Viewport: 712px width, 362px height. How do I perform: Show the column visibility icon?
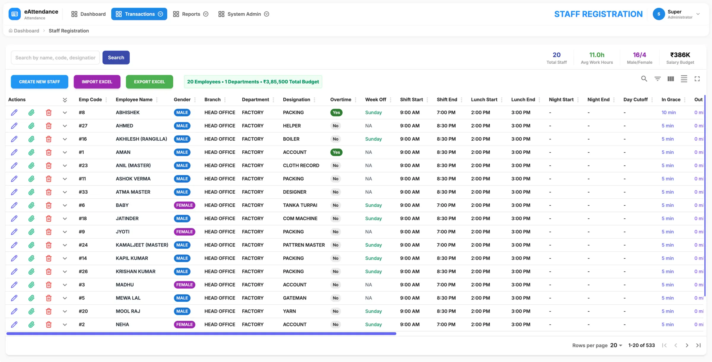point(671,79)
